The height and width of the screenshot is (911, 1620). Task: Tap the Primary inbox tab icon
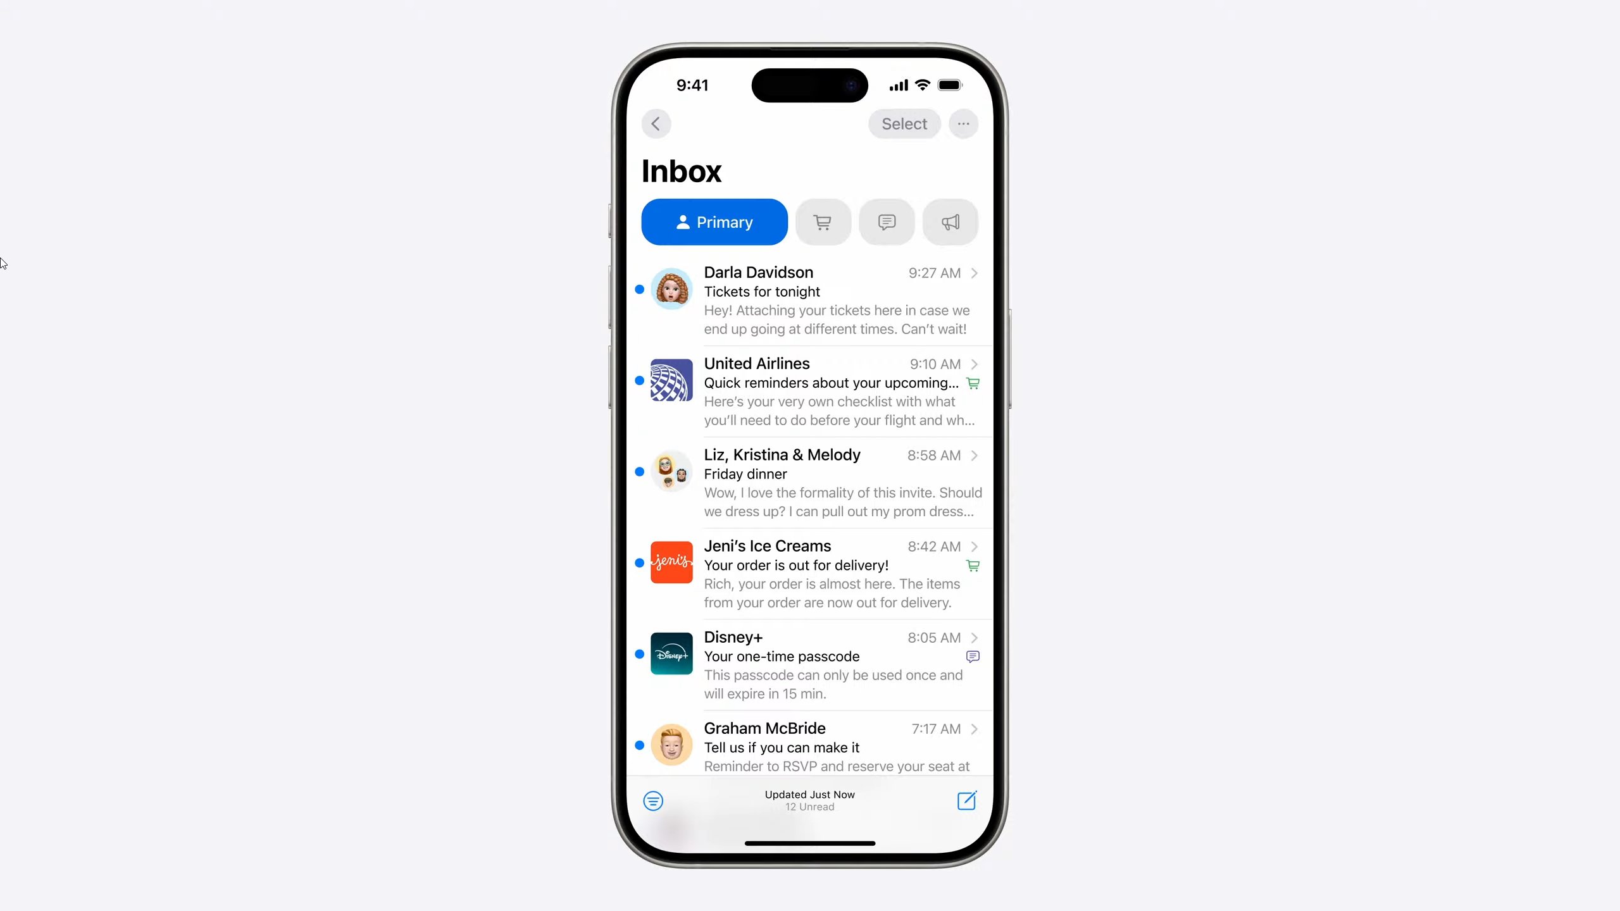(713, 221)
